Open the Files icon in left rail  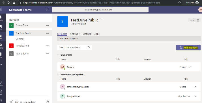[x=1, y=54]
